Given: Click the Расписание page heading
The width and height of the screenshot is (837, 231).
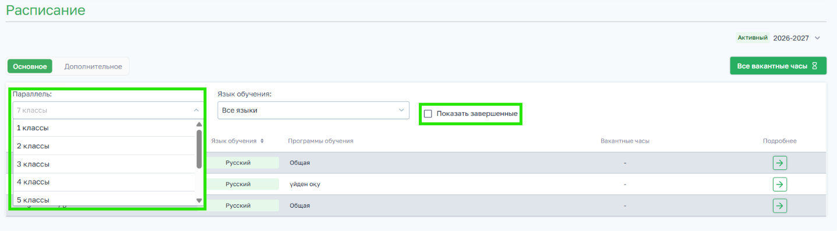Looking at the screenshot, I should coord(45,10).
